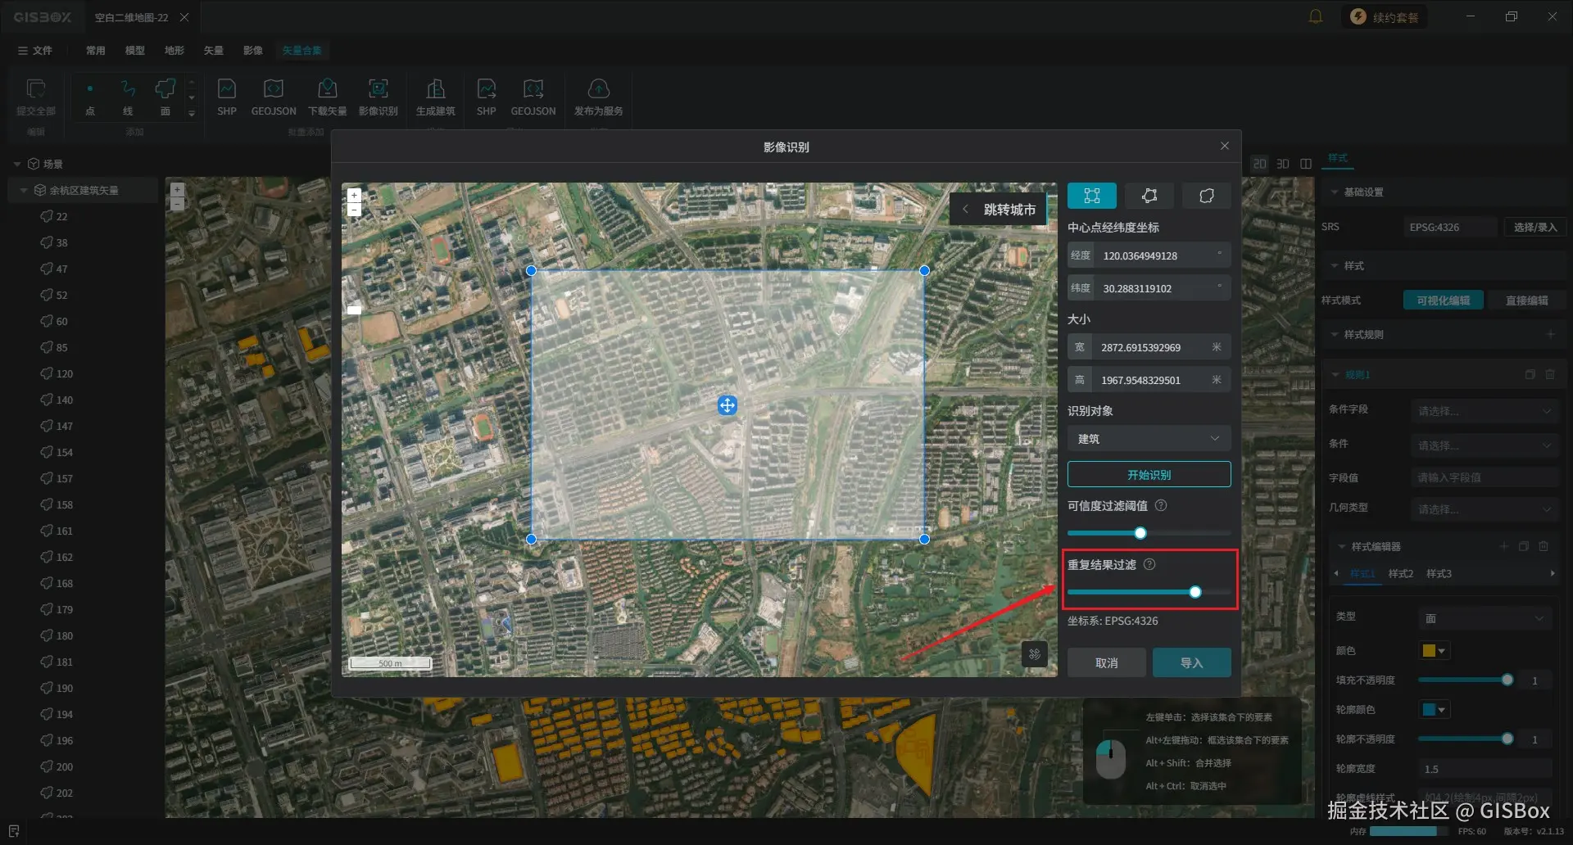Screen dimensions: 1573x845
Task: Select the polygon selection mode in the recognition dialog
Action: 1149,196
